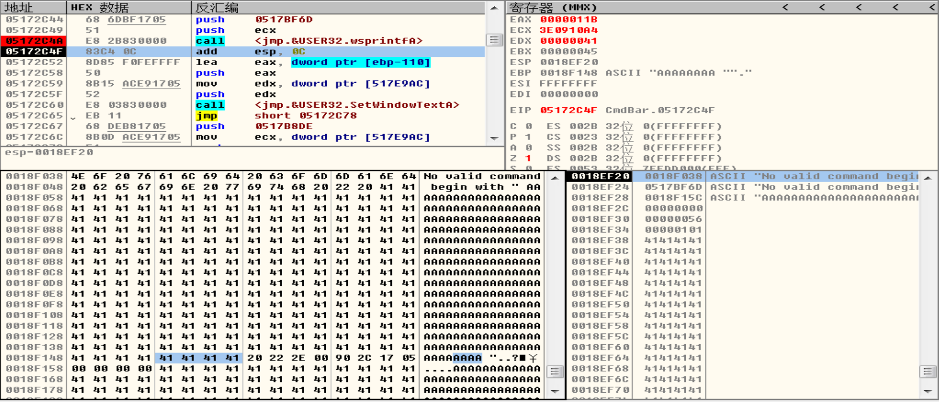Click hex dump pane scroll up arrow

pyautogui.click(x=554, y=178)
